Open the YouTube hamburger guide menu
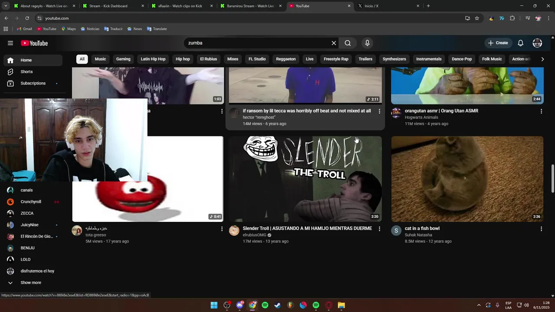Screen dimensions: 555x312 pos(10,43)
